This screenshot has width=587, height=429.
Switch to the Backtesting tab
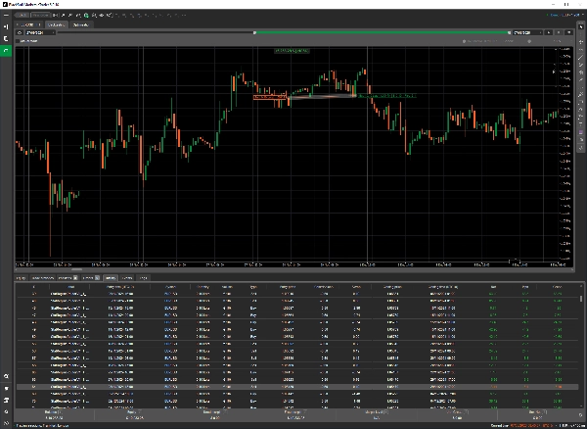click(x=57, y=24)
